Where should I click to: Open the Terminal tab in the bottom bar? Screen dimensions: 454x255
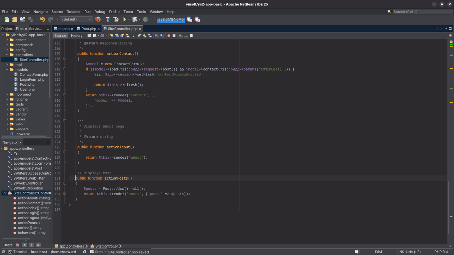[42, 252]
